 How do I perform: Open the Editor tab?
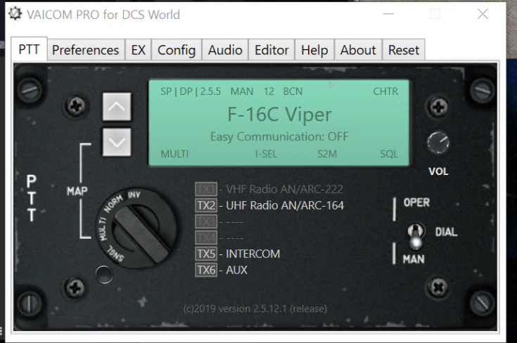[272, 50]
